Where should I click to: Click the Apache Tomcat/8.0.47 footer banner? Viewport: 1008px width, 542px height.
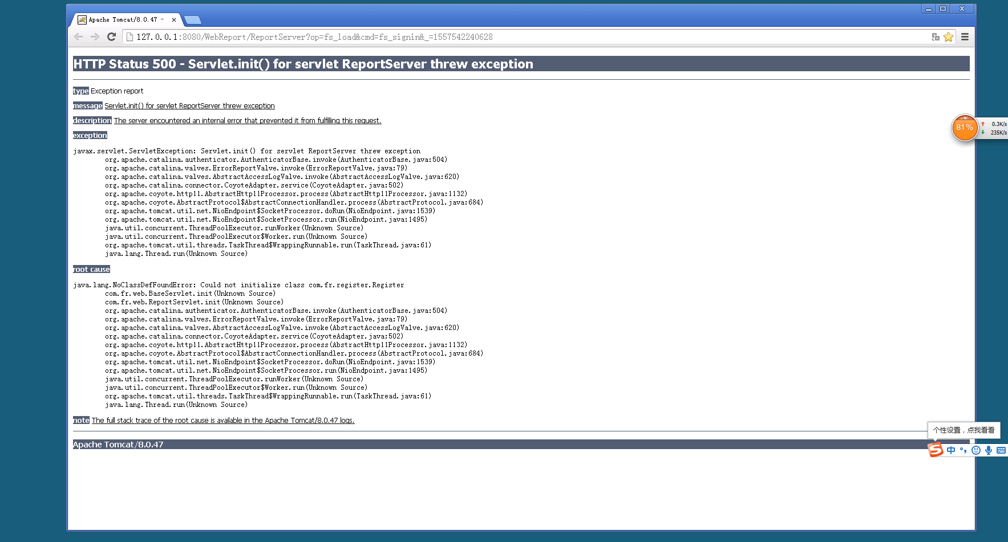click(x=521, y=445)
